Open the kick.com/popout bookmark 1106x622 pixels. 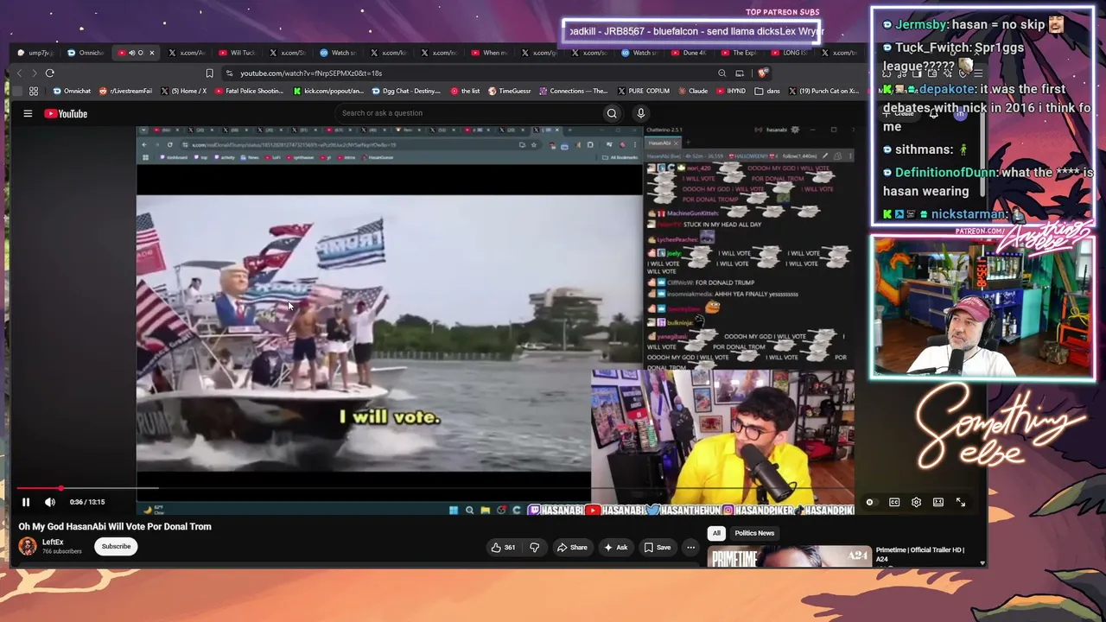(x=330, y=91)
